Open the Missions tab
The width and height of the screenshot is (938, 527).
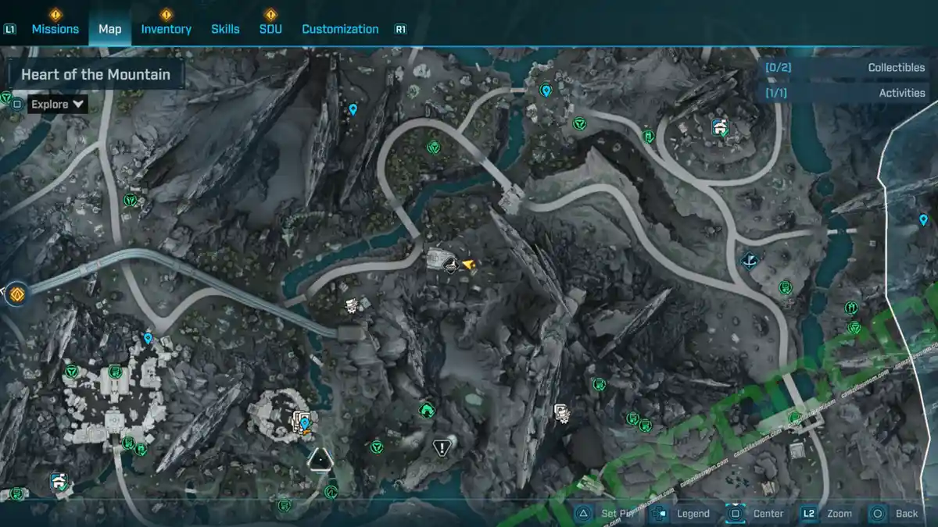pos(55,29)
